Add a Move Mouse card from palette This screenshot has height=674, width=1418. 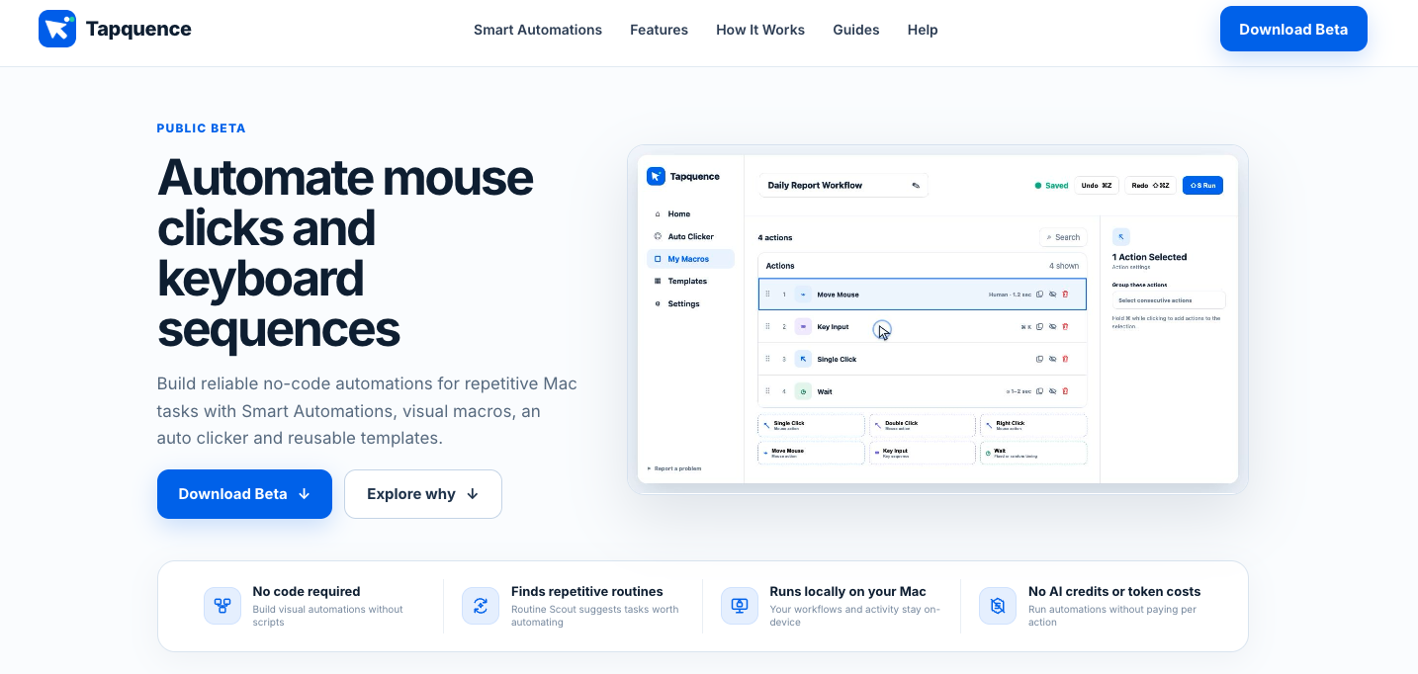click(812, 453)
